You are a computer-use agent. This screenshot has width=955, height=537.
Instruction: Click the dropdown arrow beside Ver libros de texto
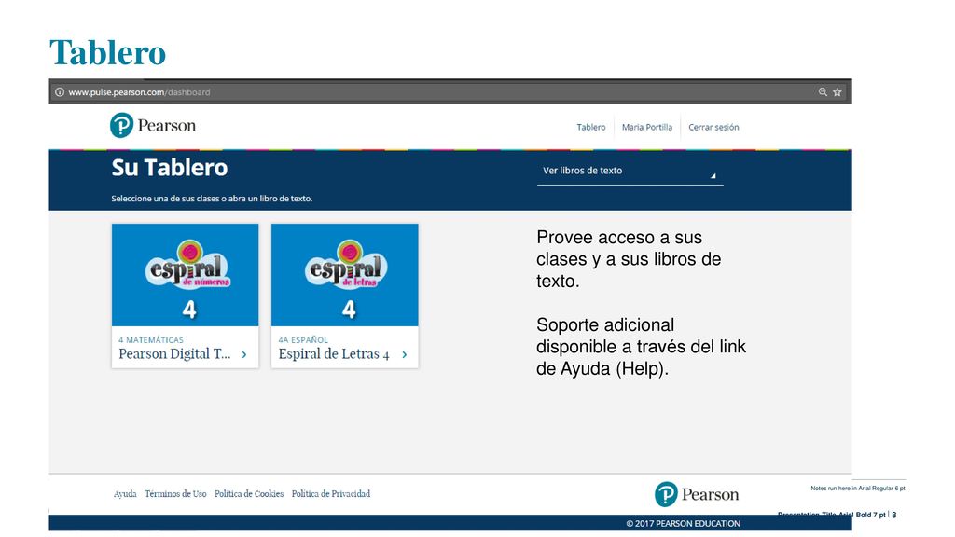tap(713, 176)
